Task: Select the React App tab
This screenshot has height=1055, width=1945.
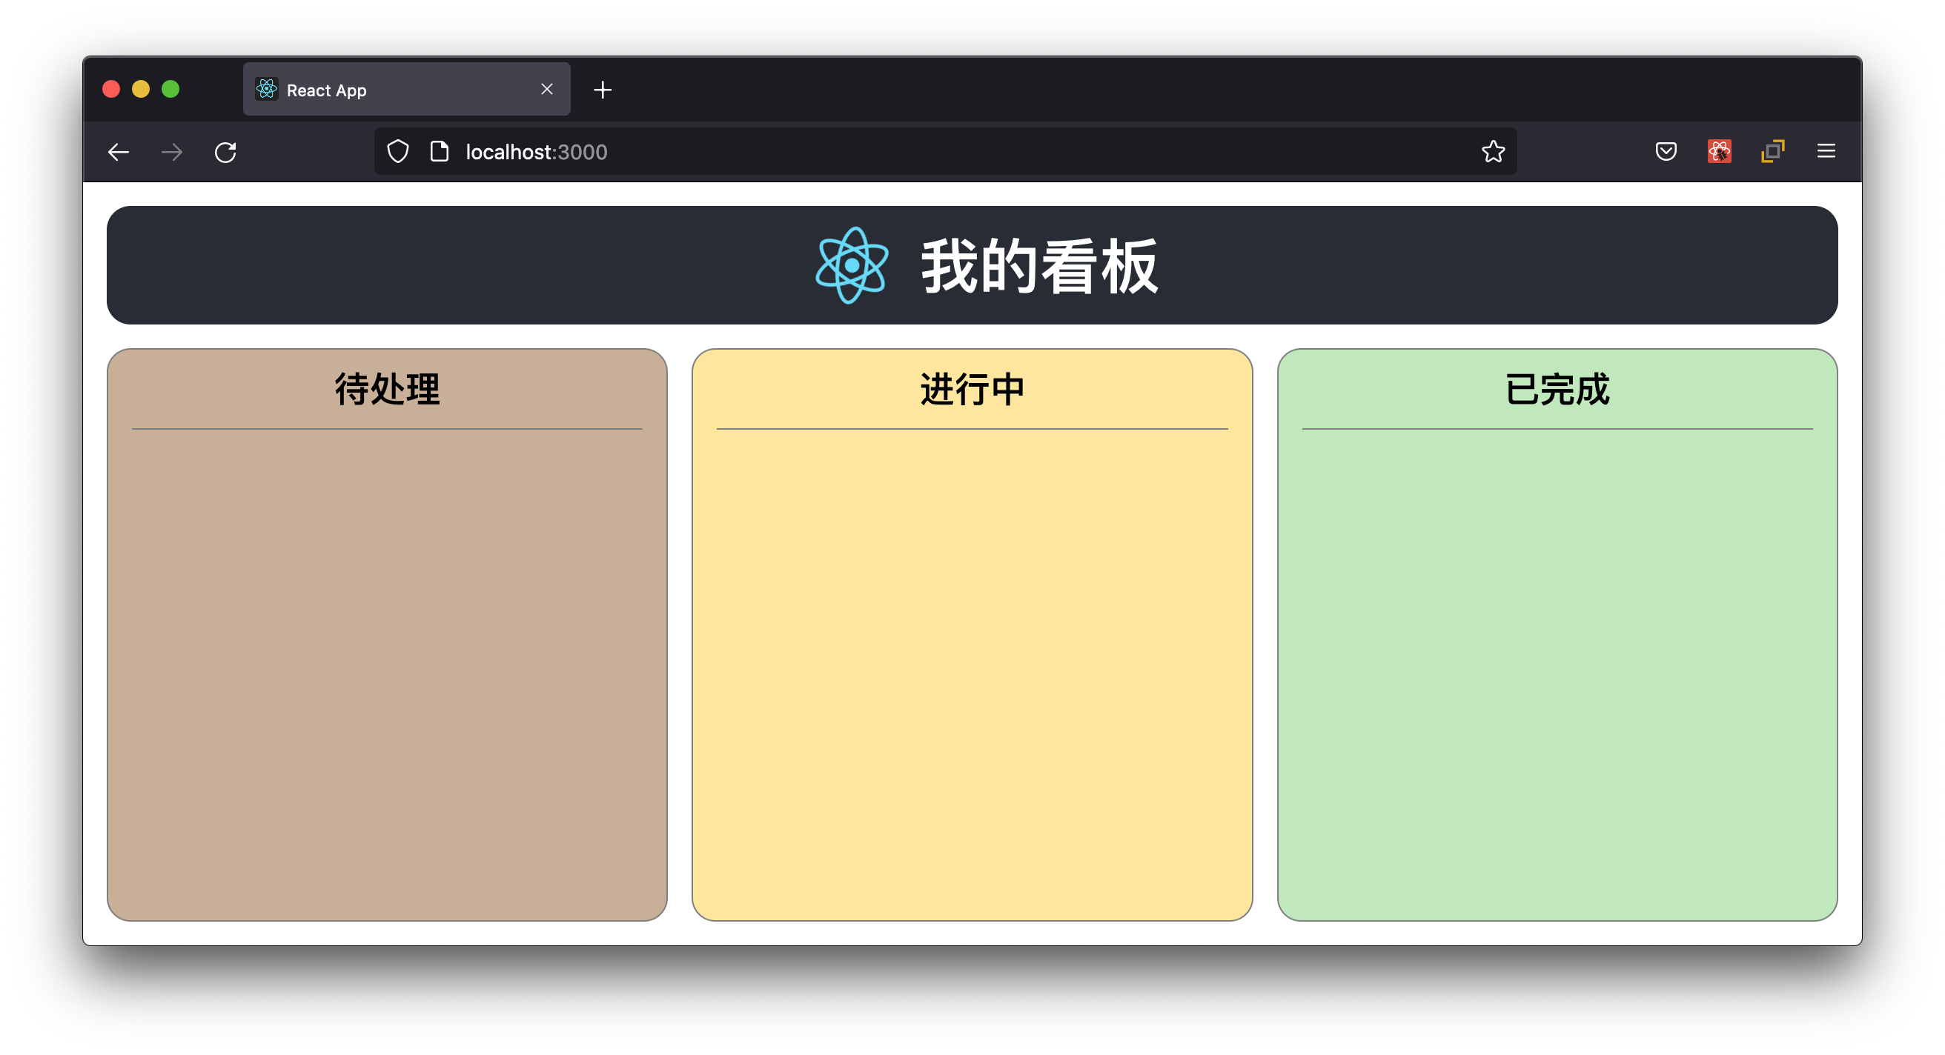Action: tap(406, 89)
